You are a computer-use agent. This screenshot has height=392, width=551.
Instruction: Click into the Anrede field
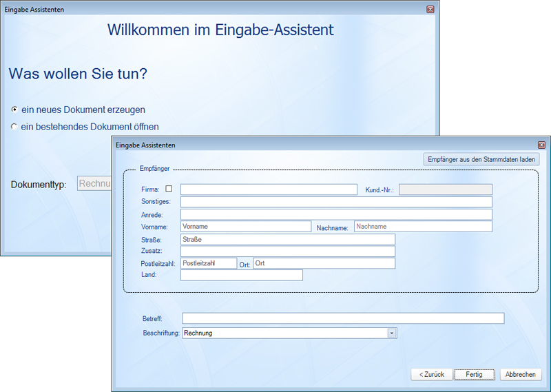(335, 214)
